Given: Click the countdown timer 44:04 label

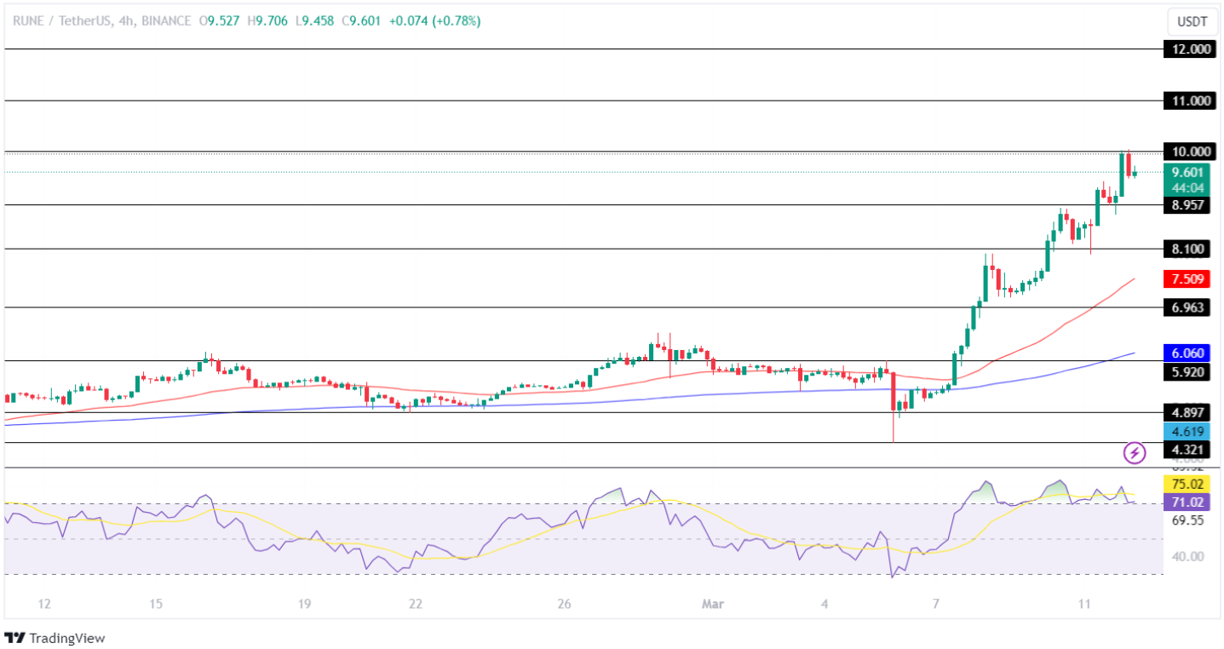Looking at the screenshot, I should click(1189, 187).
